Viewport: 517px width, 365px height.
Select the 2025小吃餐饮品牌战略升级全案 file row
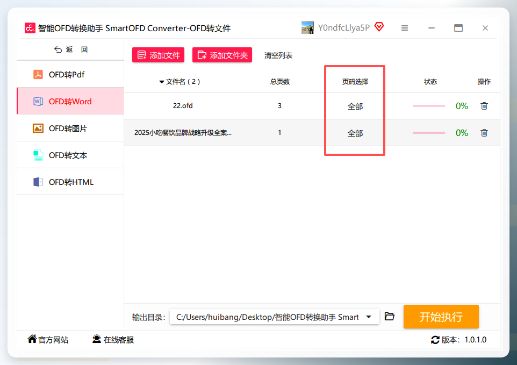point(312,133)
